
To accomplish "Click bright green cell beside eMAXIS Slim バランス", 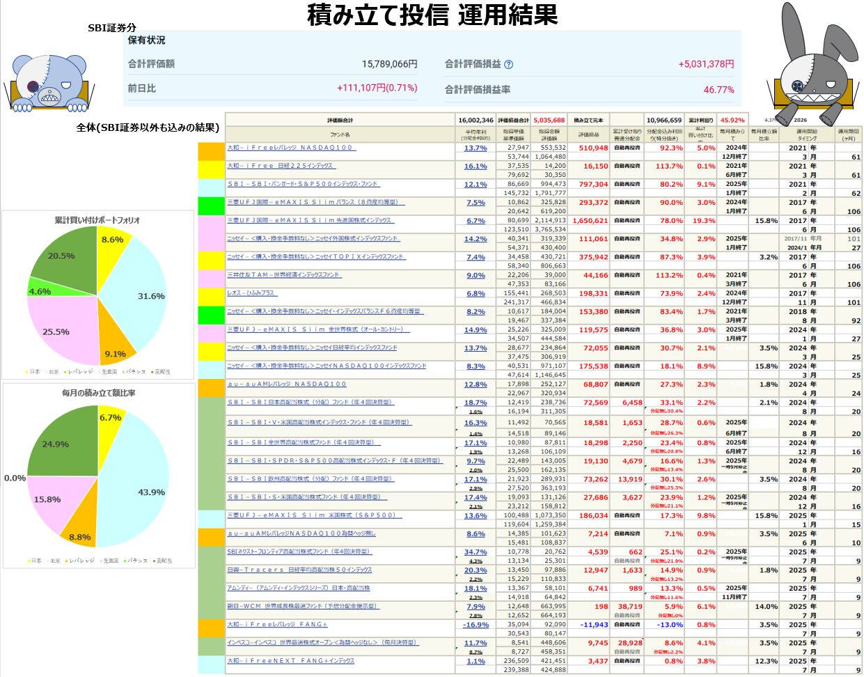I will click(x=211, y=206).
